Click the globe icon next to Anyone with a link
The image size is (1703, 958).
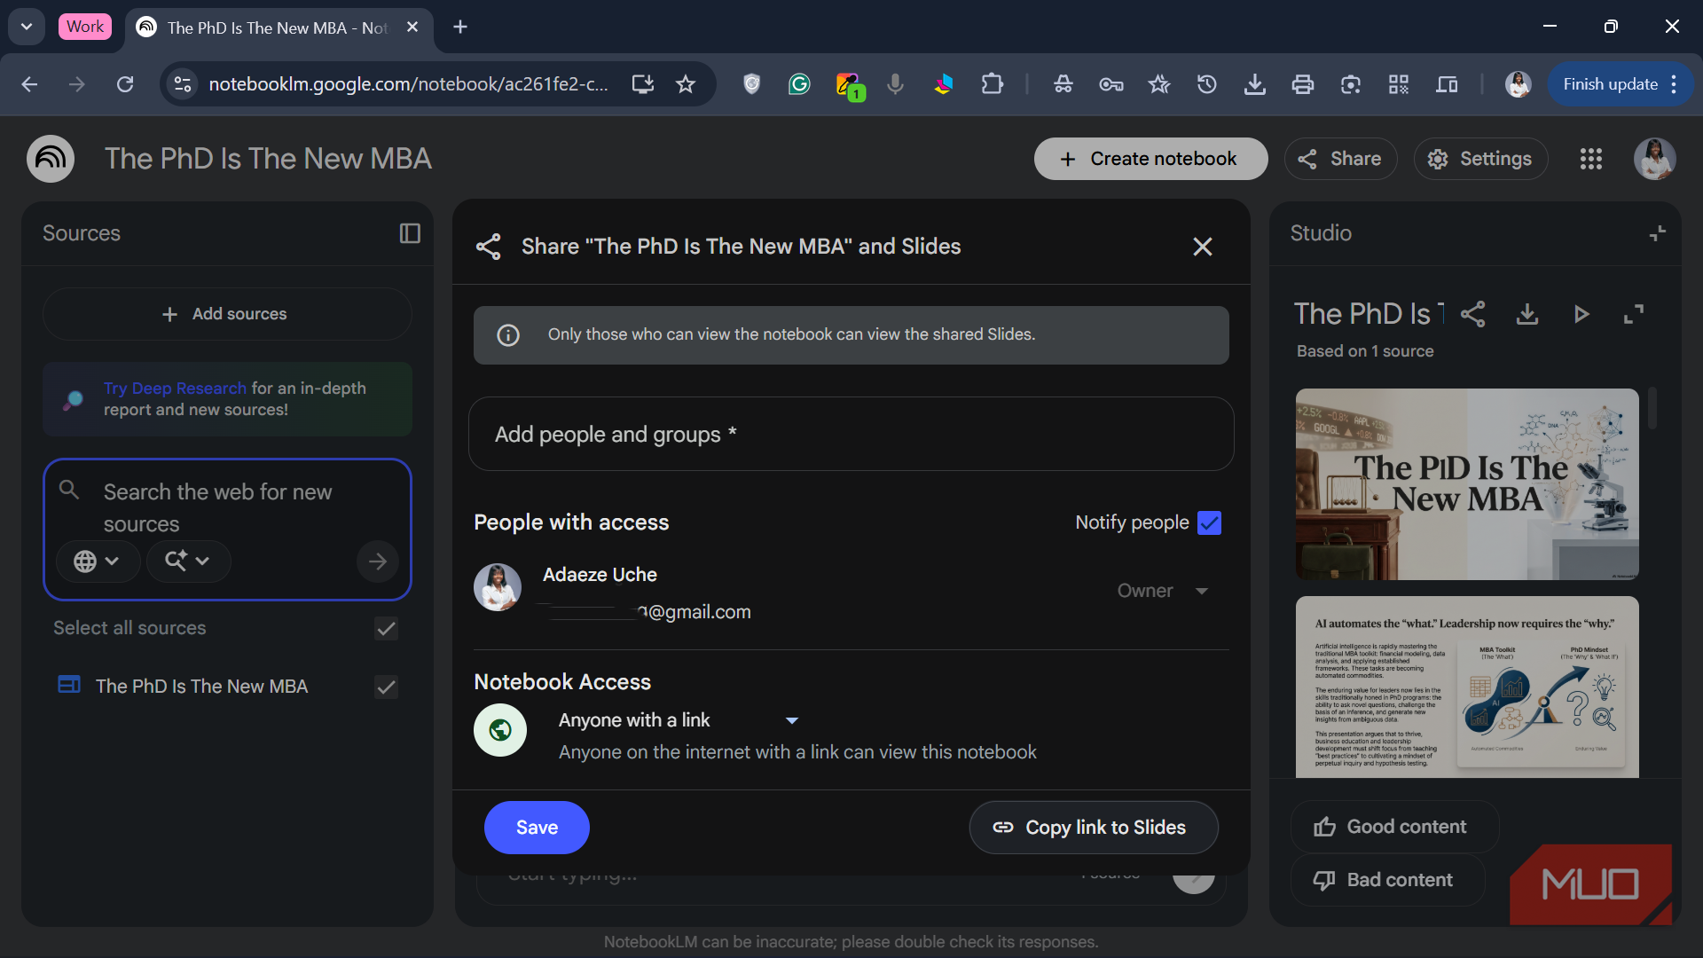(500, 730)
